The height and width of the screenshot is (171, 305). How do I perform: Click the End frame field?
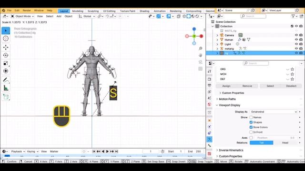click(194, 152)
